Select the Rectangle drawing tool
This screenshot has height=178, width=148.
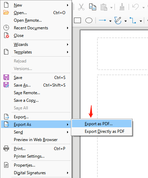(x=77, y=20)
